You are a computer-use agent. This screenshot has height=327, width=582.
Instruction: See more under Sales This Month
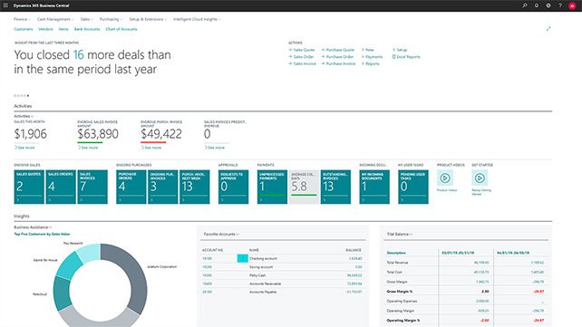(x=24, y=148)
